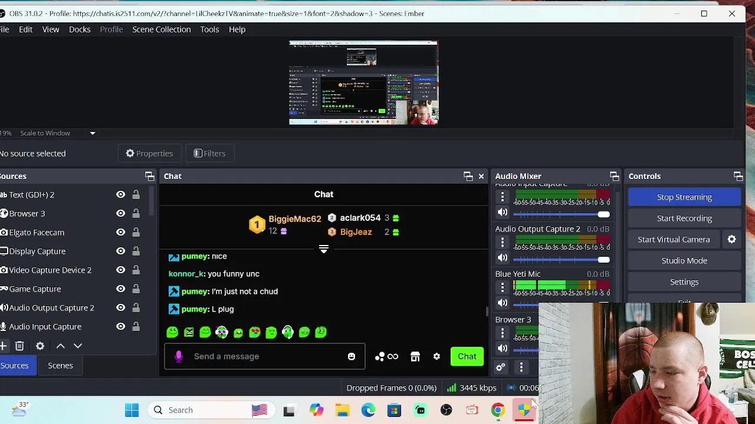Click the headphones green emote in chat
Image resolution: width=755 pixels, height=424 pixels.
coord(288,332)
